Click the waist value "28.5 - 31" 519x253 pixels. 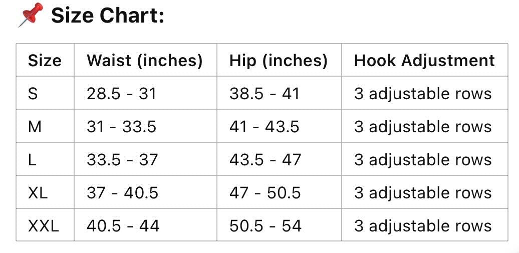122,94
